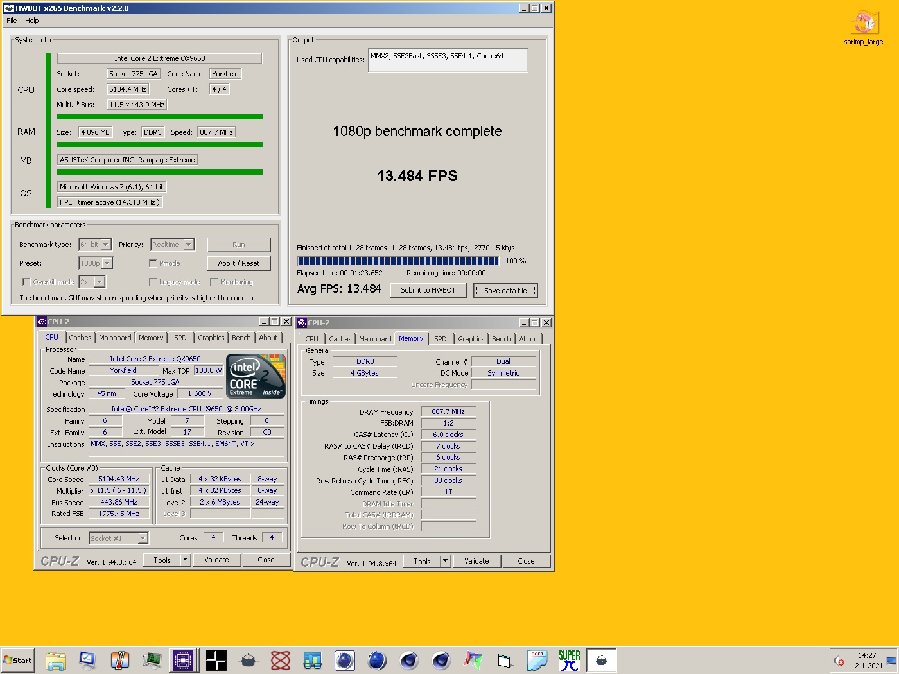This screenshot has height=674, width=899.
Task: Launch the black cross taskbar icon
Action: pyautogui.click(x=216, y=661)
